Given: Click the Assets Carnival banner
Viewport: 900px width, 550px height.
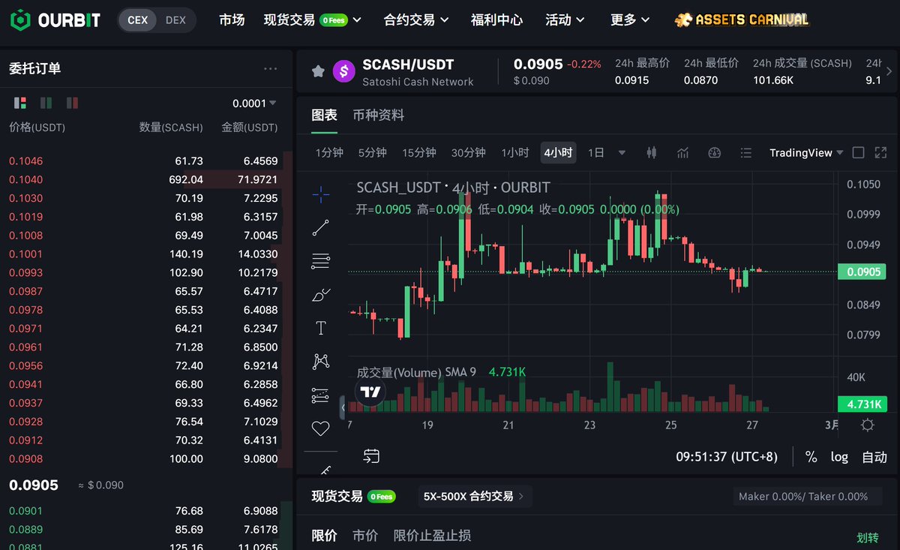Looking at the screenshot, I should tap(741, 20).
